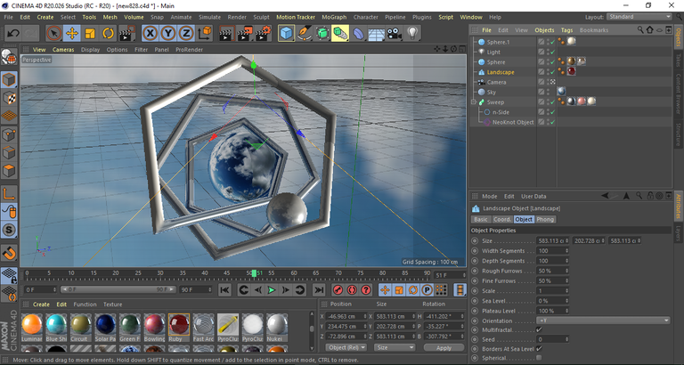Image resolution: width=684 pixels, height=365 pixels.
Task: Select the n-Side object
Action: tap(501, 112)
